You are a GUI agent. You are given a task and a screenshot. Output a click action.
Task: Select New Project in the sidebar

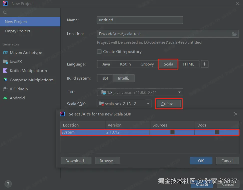(30, 22)
